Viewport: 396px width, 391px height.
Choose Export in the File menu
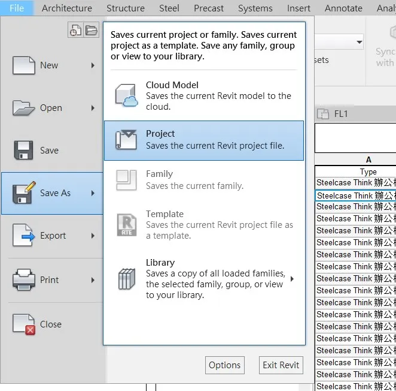click(52, 236)
